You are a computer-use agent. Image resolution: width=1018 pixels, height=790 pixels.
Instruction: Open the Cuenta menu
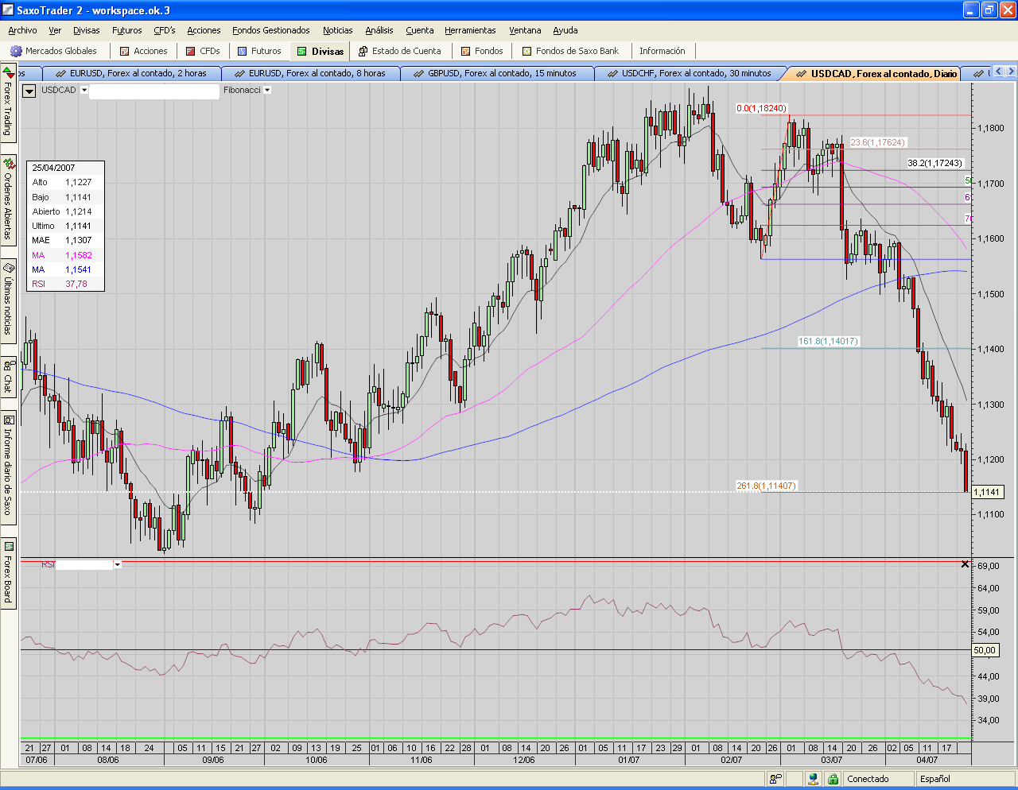click(420, 30)
